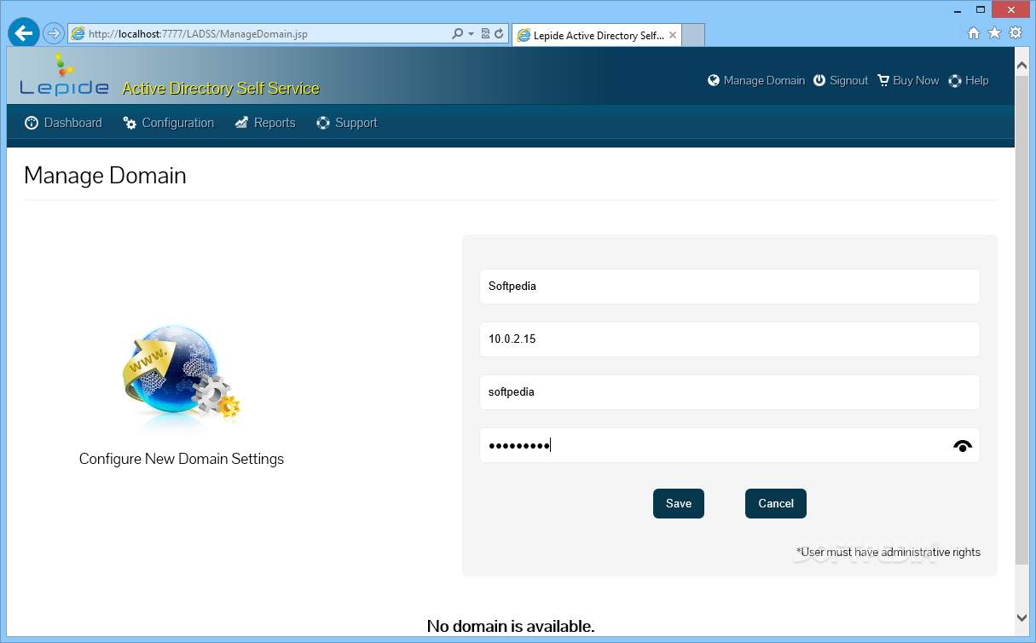The height and width of the screenshot is (643, 1036).
Task: Save the domain settings
Action: (x=679, y=503)
